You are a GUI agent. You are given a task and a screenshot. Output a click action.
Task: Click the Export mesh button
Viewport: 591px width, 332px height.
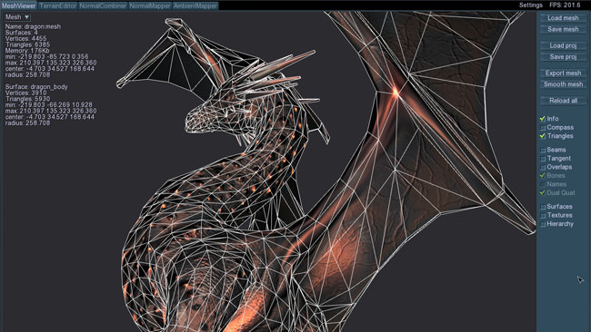(563, 73)
